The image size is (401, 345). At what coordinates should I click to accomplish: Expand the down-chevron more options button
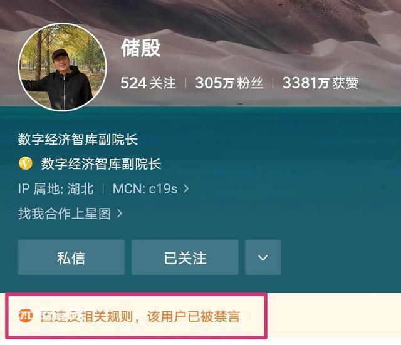pos(263,257)
